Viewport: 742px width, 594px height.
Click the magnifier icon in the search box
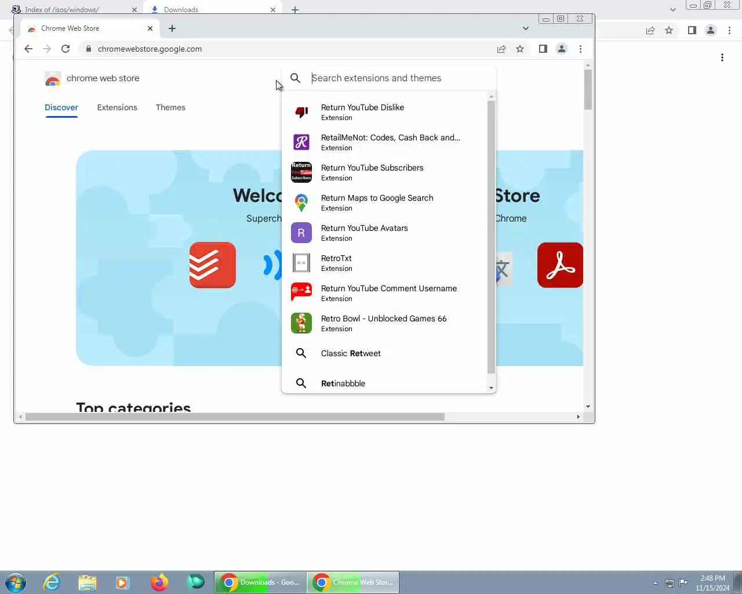pyautogui.click(x=296, y=78)
